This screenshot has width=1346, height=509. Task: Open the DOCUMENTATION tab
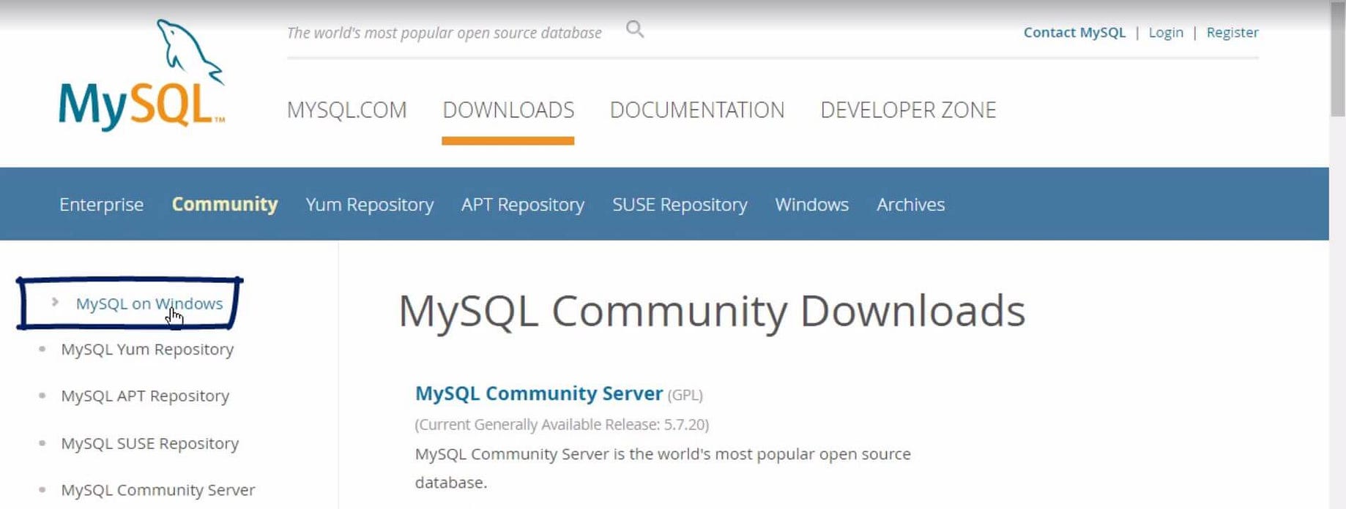click(x=697, y=110)
